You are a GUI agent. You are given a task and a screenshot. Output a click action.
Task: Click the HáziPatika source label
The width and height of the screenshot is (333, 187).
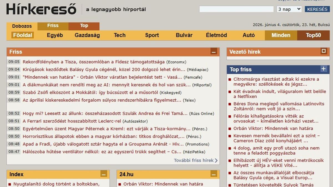point(194,152)
